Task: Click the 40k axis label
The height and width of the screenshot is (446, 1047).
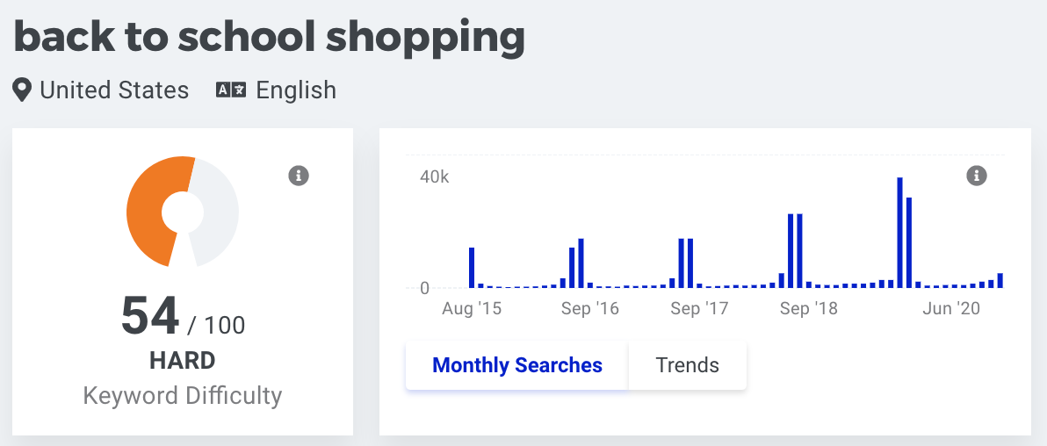Action: pyautogui.click(x=435, y=177)
